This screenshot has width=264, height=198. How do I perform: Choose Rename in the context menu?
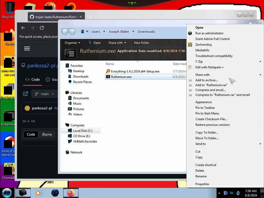point(201,176)
